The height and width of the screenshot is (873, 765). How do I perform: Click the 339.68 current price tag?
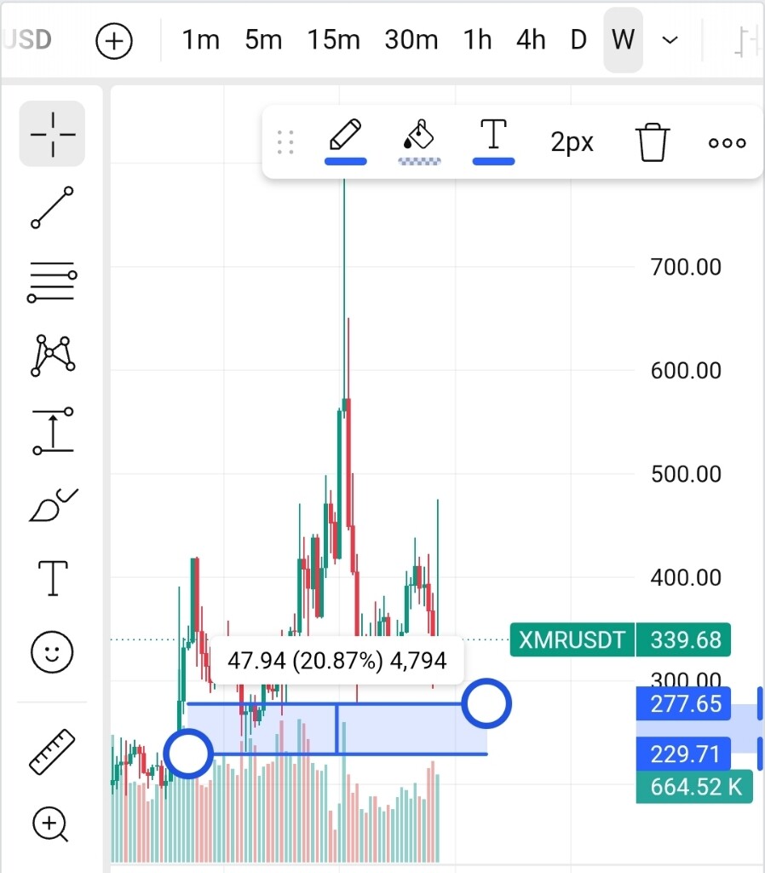click(684, 639)
